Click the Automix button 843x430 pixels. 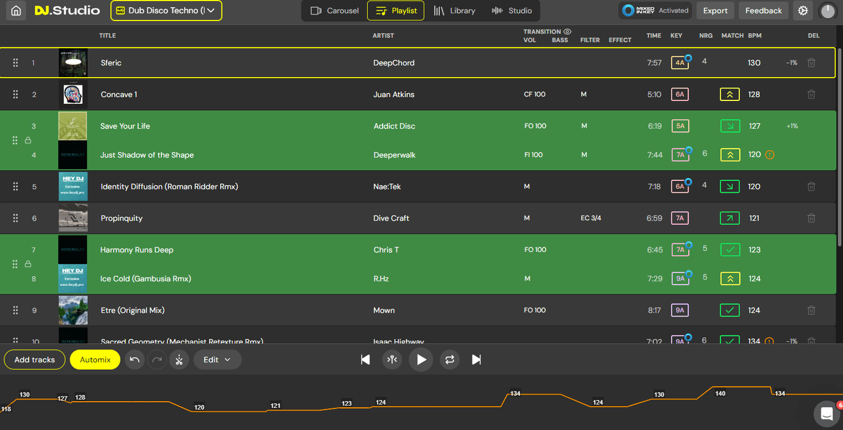click(x=95, y=360)
